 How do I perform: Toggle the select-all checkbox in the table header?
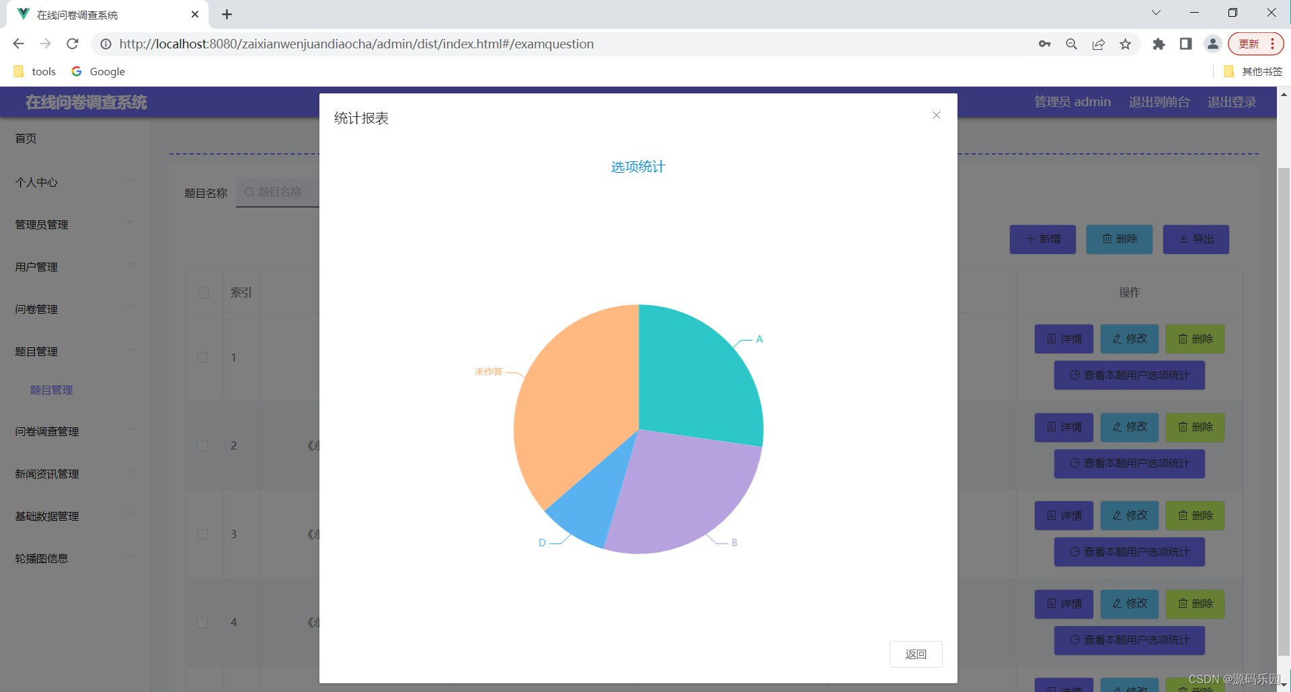coord(203,293)
